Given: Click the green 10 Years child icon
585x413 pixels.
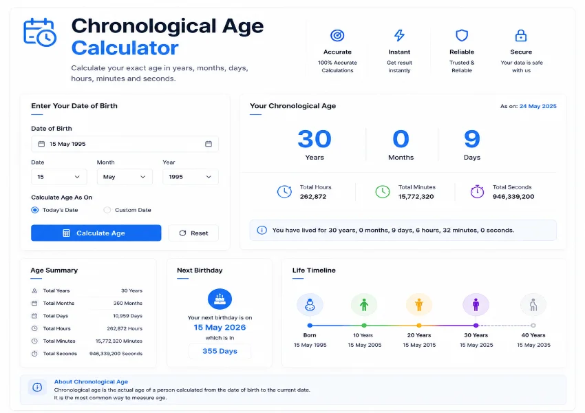Looking at the screenshot, I should point(364,305).
